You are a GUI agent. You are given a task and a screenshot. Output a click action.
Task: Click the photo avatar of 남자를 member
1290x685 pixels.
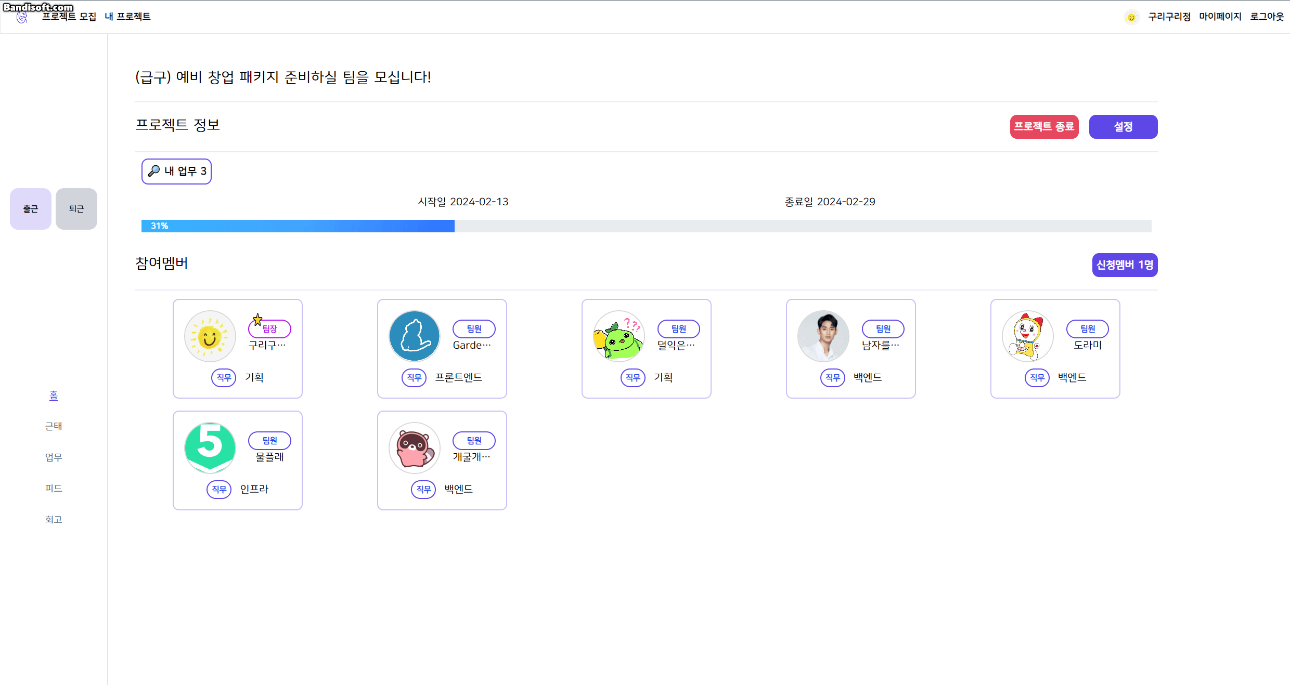pyautogui.click(x=823, y=336)
